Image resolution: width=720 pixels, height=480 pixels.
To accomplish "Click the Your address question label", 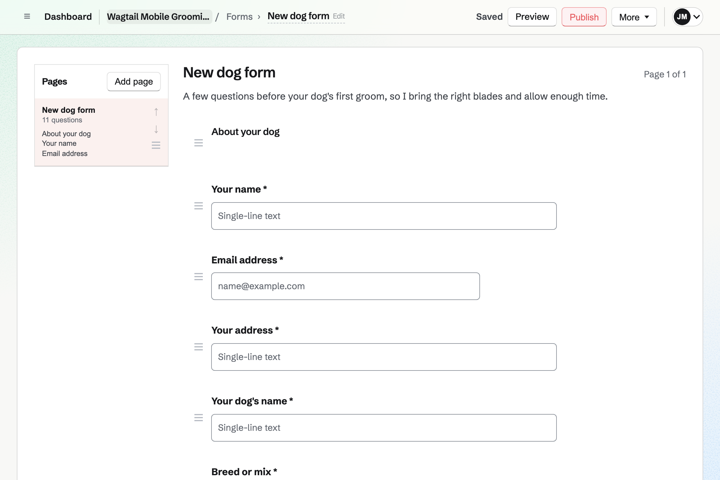I will click(245, 330).
